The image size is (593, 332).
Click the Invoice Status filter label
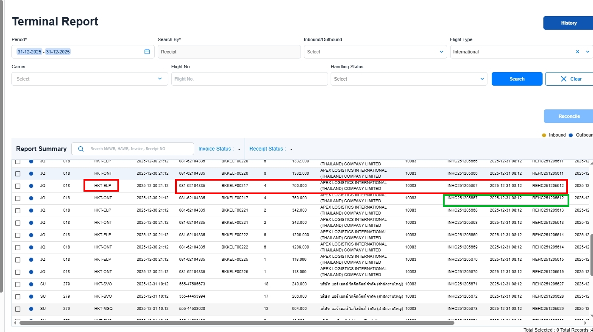(216, 149)
